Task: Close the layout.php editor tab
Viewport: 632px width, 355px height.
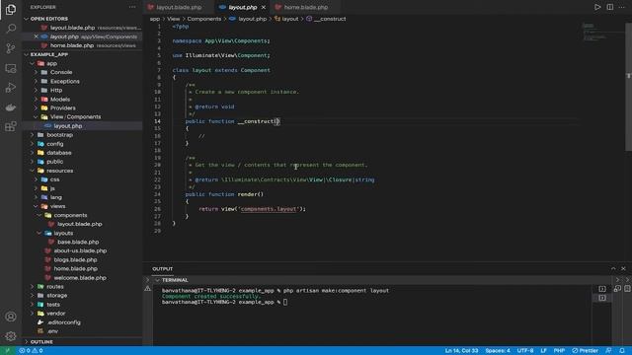Action: [264, 7]
